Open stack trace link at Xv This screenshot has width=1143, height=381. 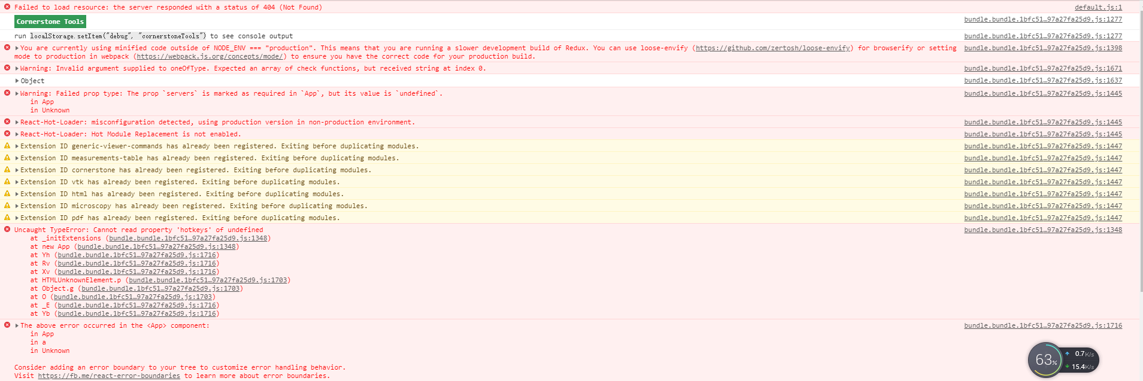(x=137, y=272)
